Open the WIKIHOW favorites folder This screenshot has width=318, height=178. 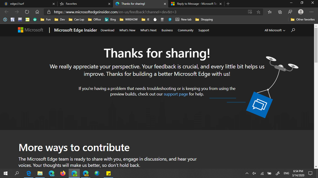129,20
